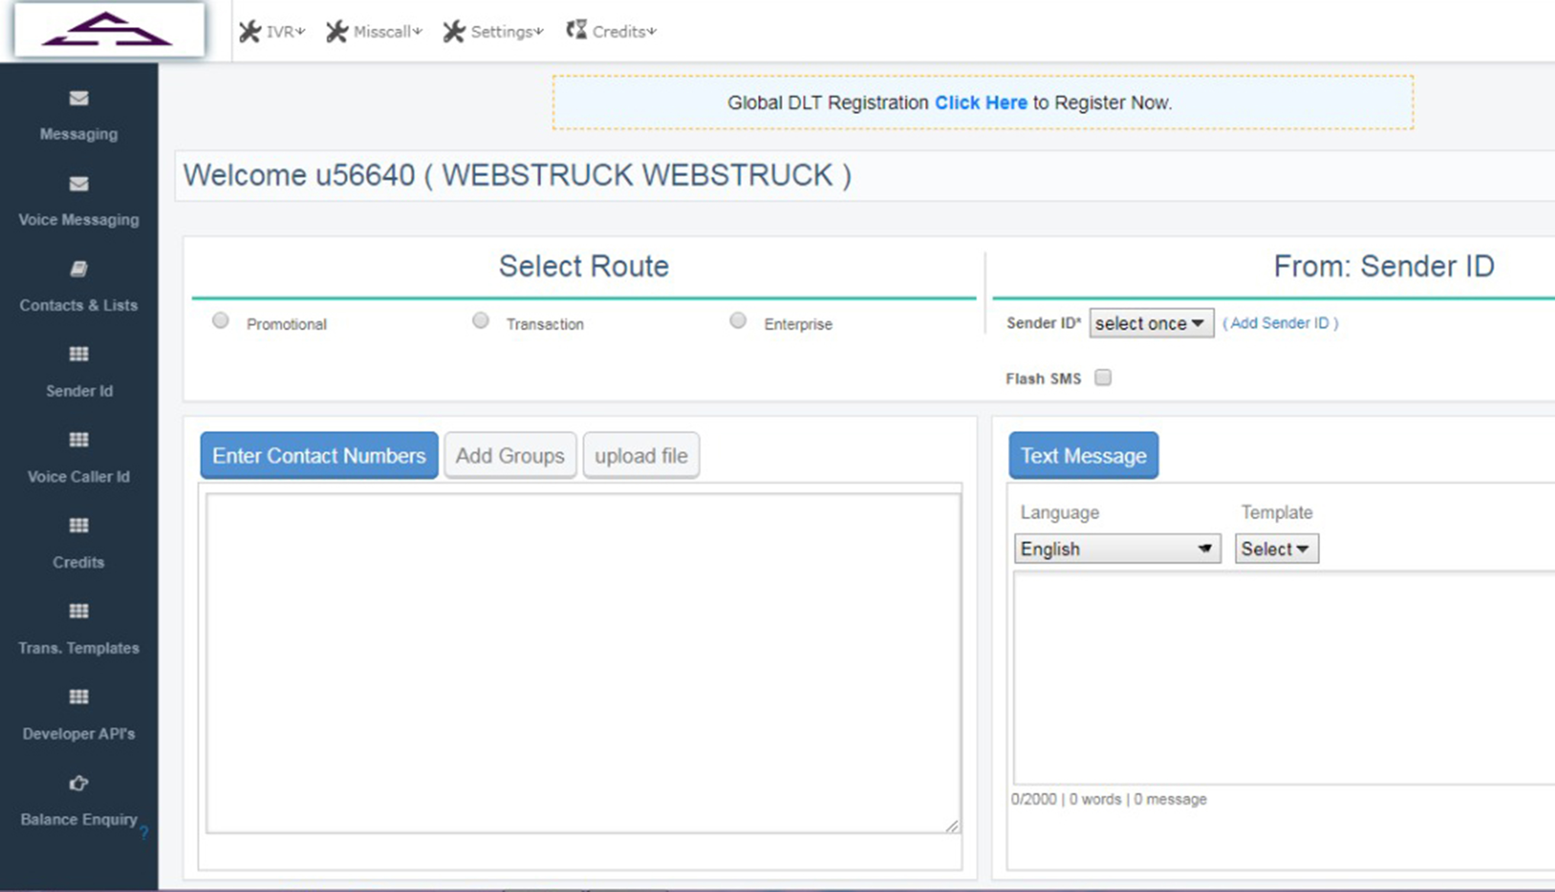Select the Enterprise route radio button

[x=738, y=320]
